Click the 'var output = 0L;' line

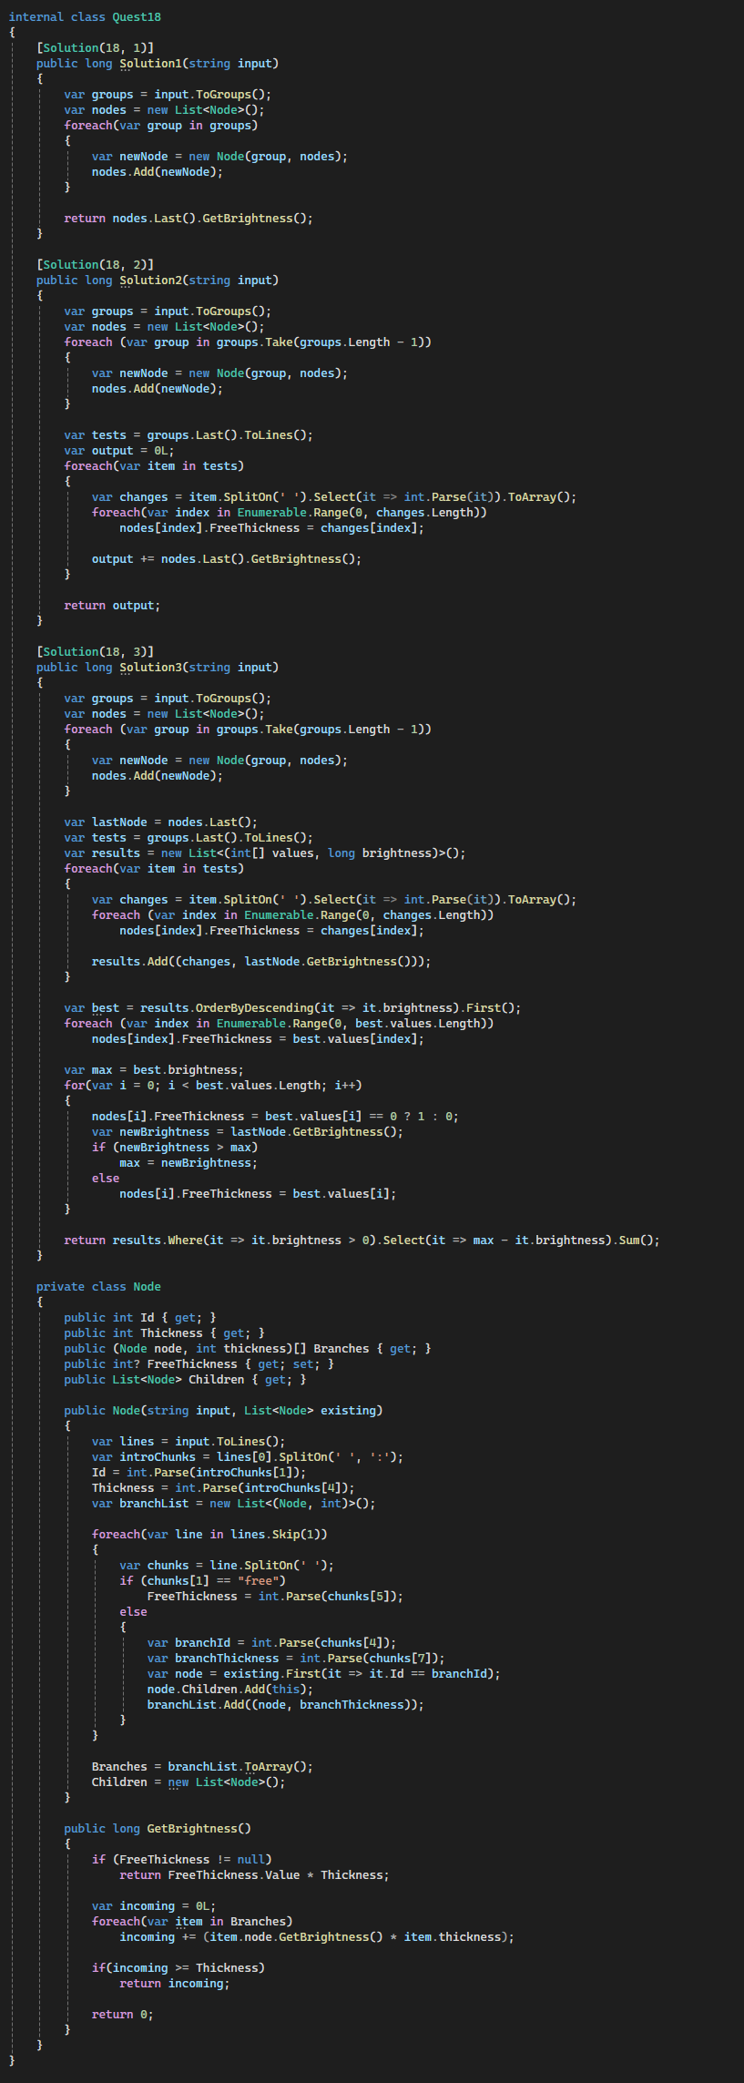(119, 450)
